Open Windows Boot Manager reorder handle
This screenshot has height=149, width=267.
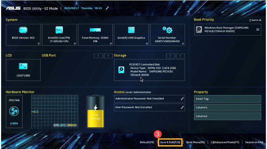pyautogui.click(x=257, y=29)
